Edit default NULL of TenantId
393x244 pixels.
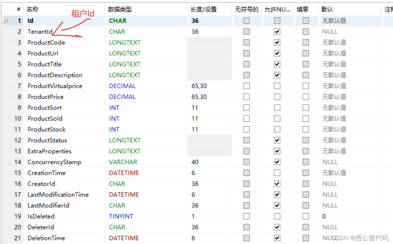pos(330,32)
